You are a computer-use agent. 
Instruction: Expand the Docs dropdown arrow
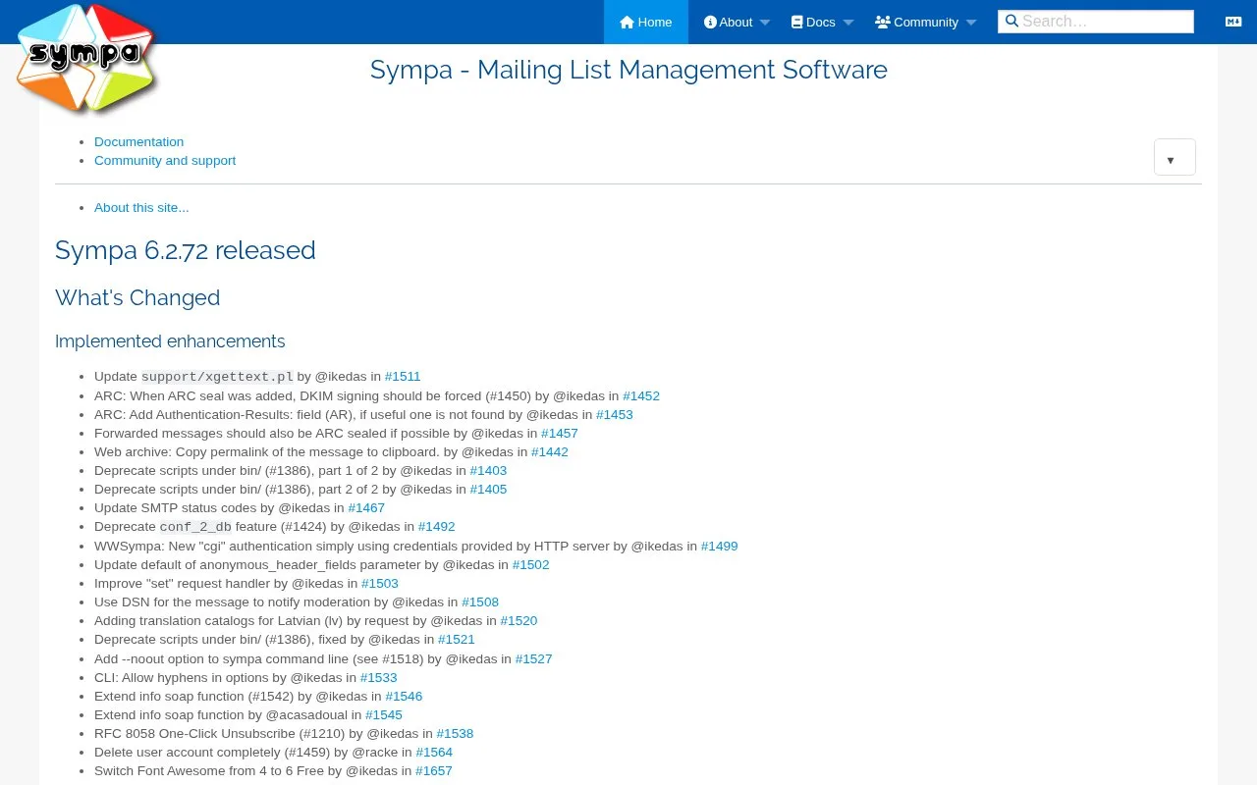[848, 23]
